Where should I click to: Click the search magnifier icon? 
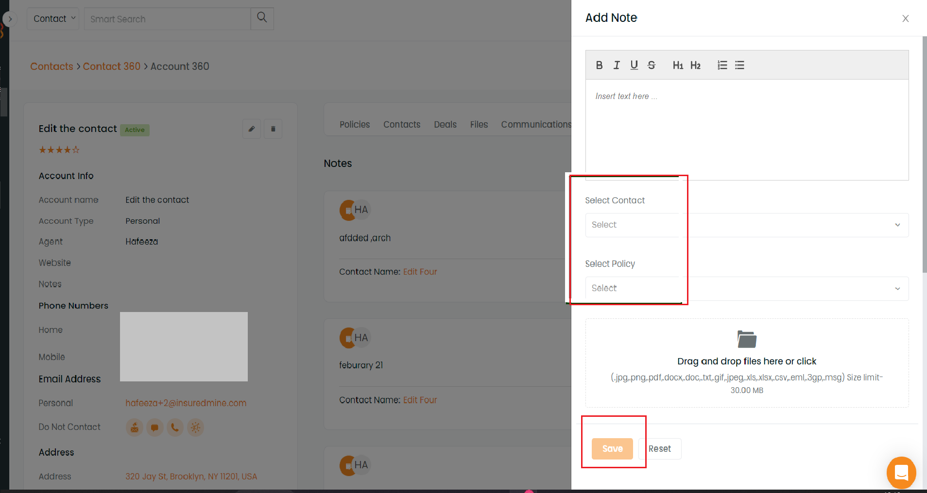click(x=262, y=18)
